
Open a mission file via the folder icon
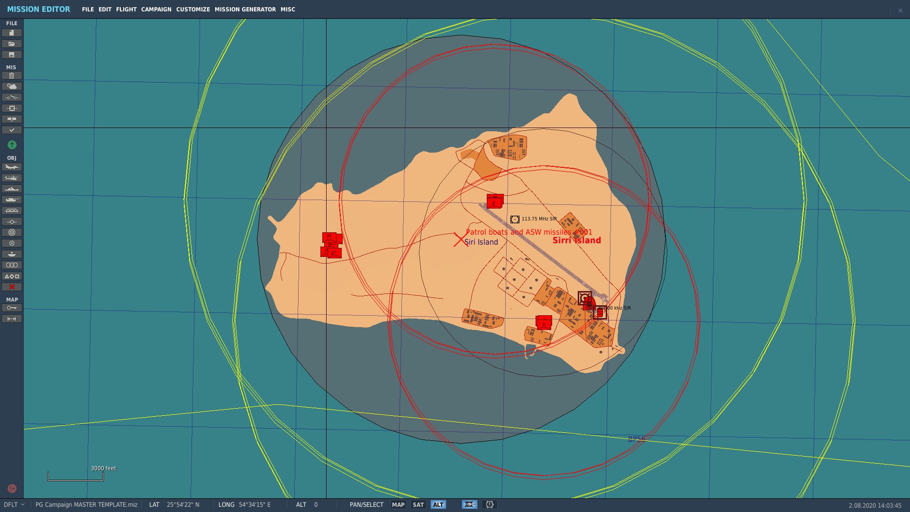[12, 44]
